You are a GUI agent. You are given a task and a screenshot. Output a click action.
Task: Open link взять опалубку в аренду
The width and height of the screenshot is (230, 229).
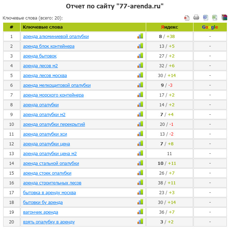(x=49, y=222)
